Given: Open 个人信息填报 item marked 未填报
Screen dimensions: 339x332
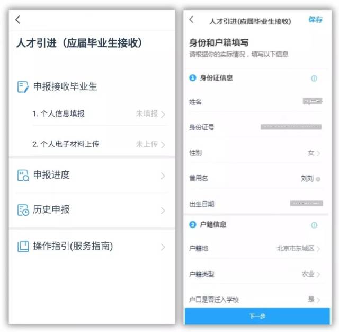Looking at the screenshot, I should [99, 113].
